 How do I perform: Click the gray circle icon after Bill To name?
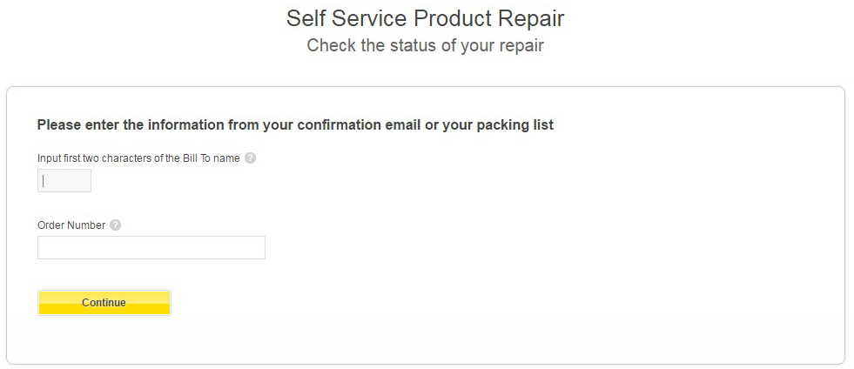tap(251, 158)
